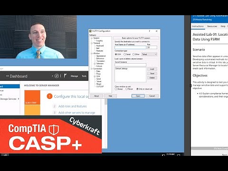The height and width of the screenshot is (171, 228).
Task: Click the Add roles and features link
Action: [73, 106]
